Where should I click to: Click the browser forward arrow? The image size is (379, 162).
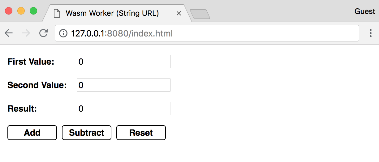pyautogui.click(x=26, y=33)
